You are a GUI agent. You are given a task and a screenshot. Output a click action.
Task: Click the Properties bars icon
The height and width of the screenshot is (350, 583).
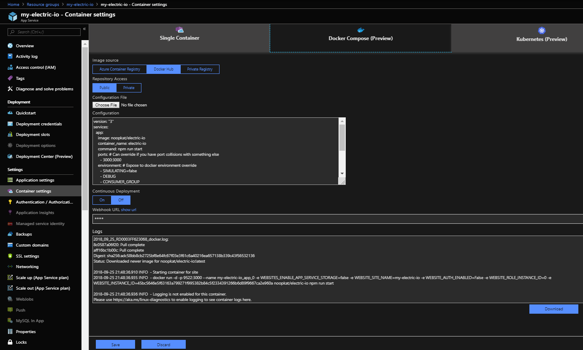pyautogui.click(x=10, y=332)
